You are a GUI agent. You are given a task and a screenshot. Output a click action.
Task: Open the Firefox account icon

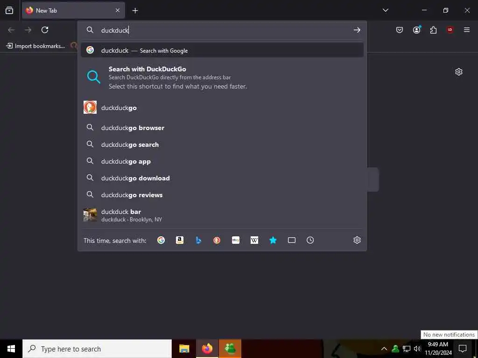click(417, 30)
